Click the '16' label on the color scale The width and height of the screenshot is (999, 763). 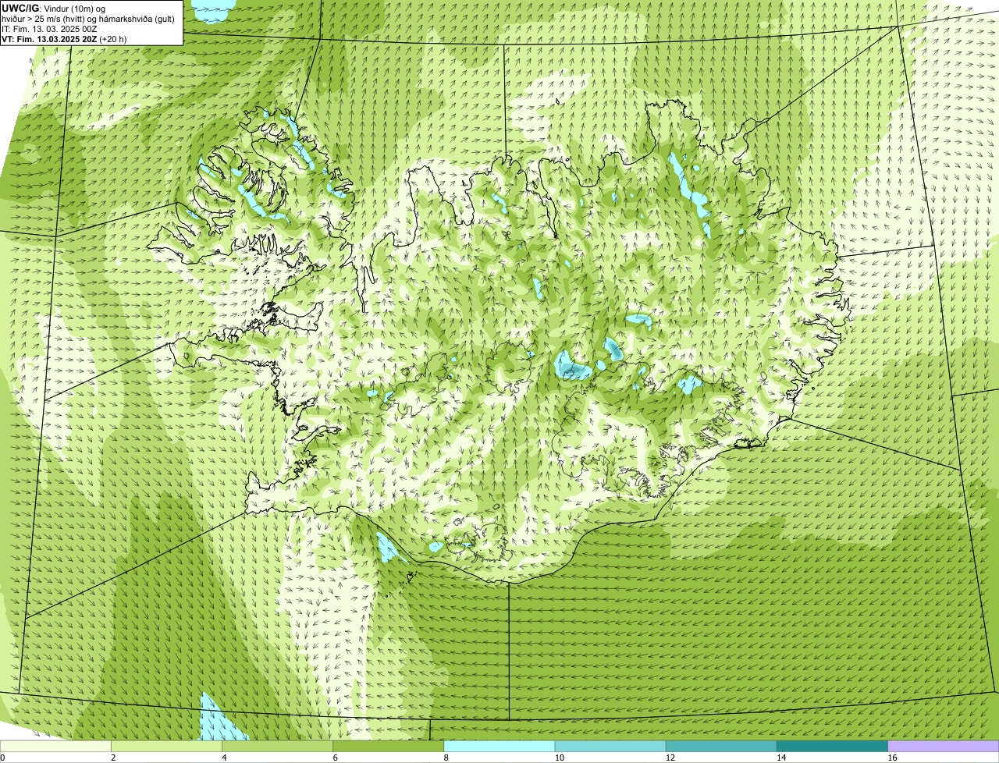(892, 758)
